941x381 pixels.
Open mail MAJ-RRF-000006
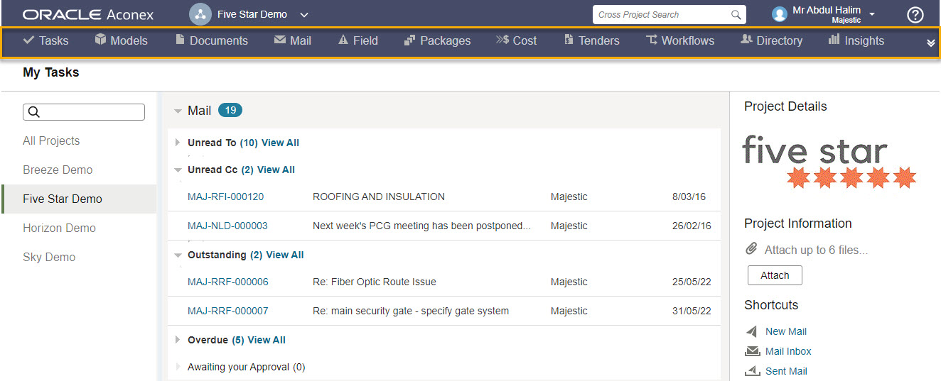coord(228,282)
